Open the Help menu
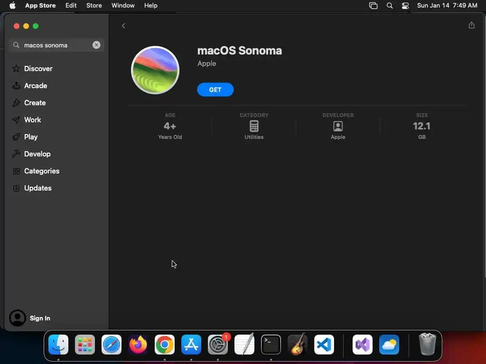This screenshot has height=364, width=486. [150, 5]
